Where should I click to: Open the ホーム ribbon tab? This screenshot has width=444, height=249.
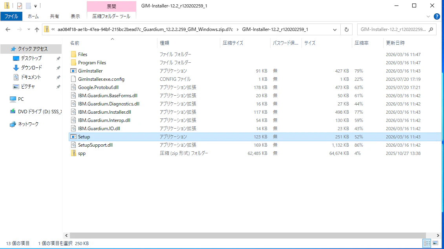[33, 16]
